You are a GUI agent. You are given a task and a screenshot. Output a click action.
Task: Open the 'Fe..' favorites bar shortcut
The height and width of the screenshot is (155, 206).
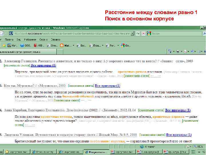[x=111, y=46]
